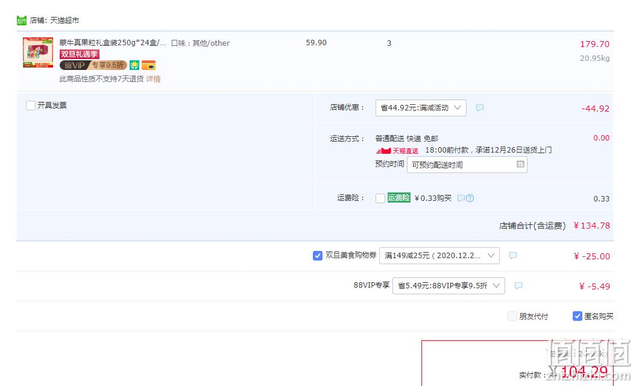Tick the 运费险 shipping insurance checkbox
The image size is (636, 386).
click(x=380, y=198)
